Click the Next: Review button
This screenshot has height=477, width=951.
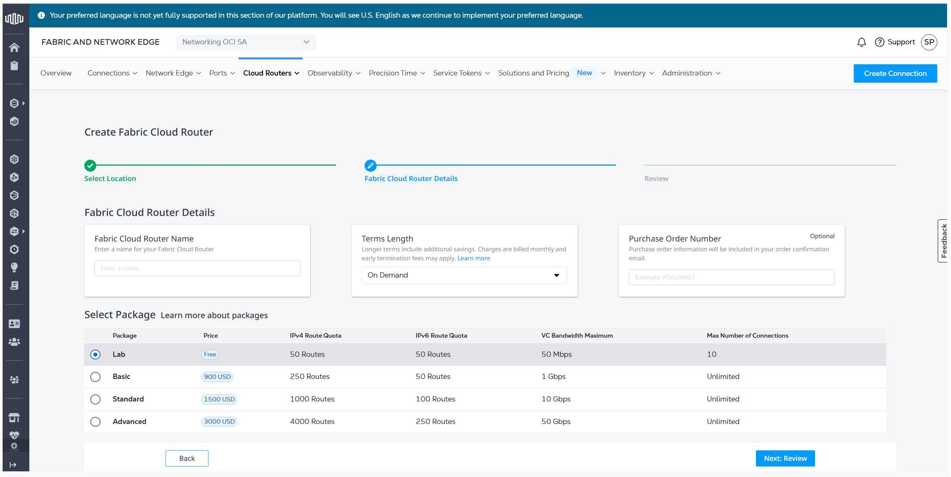pyautogui.click(x=785, y=458)
